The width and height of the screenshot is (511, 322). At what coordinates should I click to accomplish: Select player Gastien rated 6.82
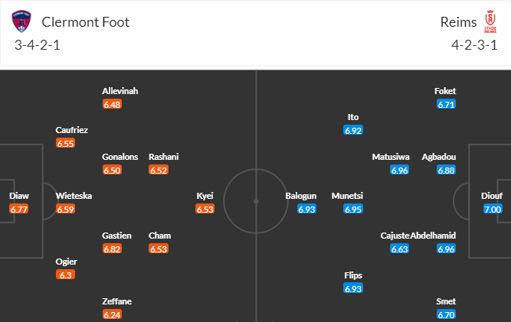coord(116,236)
